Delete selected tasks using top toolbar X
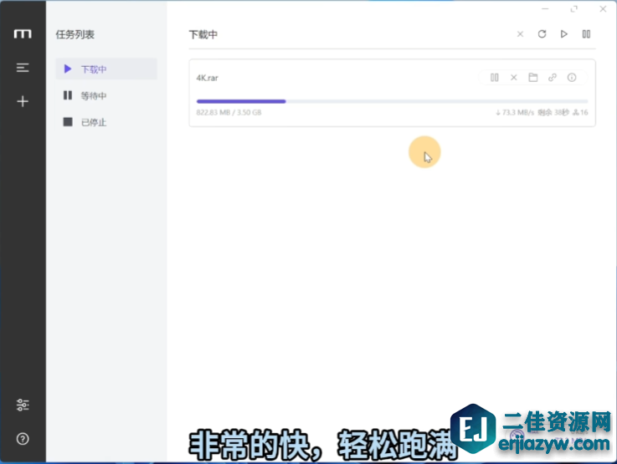617x464 pixels. point(520,34)
